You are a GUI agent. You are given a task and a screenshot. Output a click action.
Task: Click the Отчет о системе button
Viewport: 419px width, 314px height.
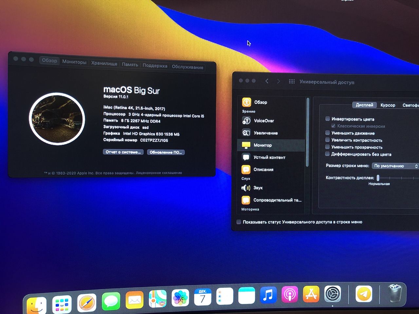pyautogui.click(x=123, y=152)
